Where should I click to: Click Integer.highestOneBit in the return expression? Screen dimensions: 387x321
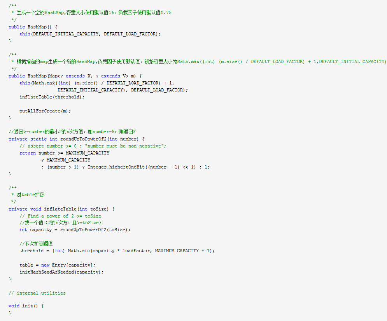116,167
